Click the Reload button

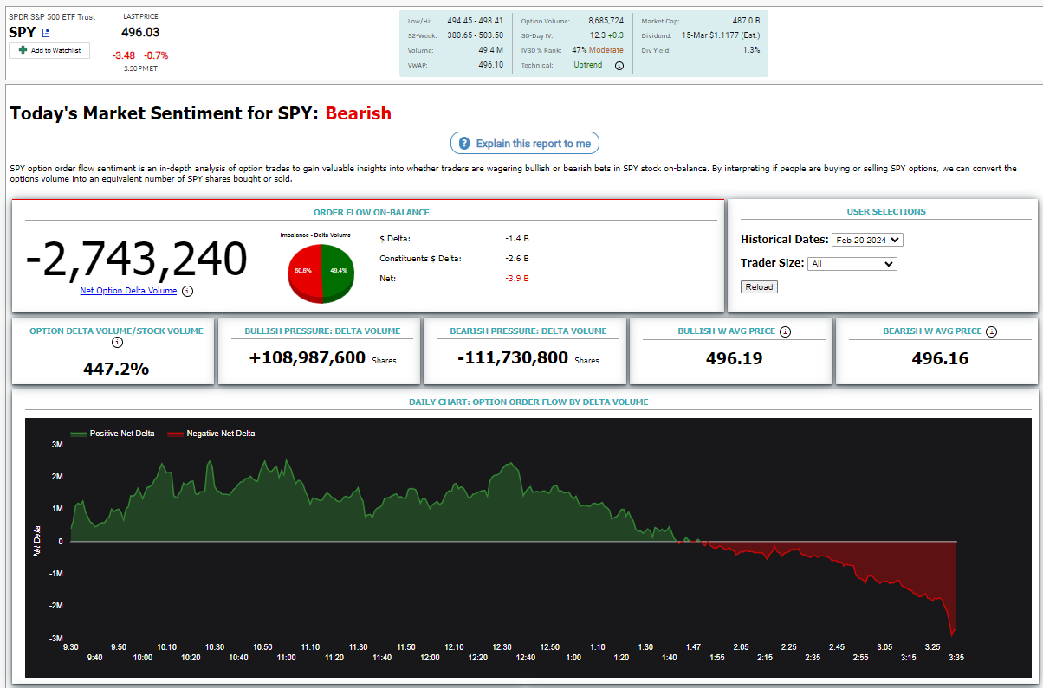coord(759,286)
